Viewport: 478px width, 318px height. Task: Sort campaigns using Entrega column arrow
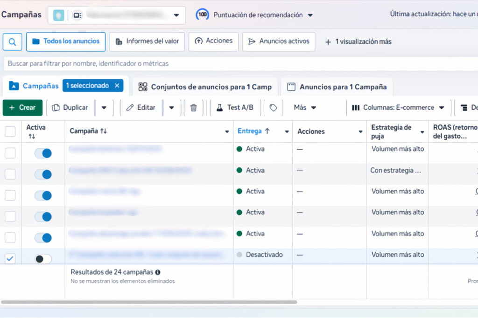(x=267, y=131)
